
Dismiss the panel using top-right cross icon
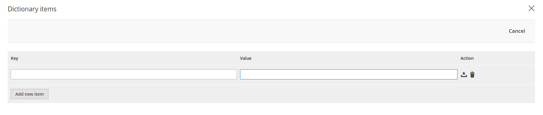531,8
